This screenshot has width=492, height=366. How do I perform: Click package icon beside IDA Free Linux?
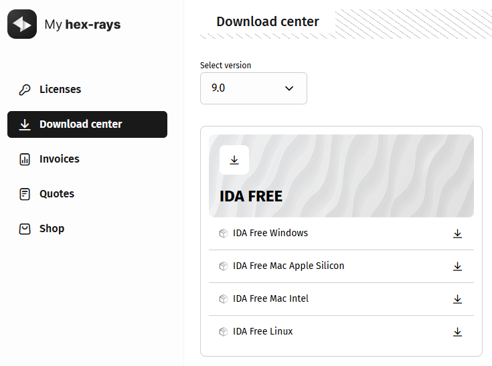click(x=224, y=331)
